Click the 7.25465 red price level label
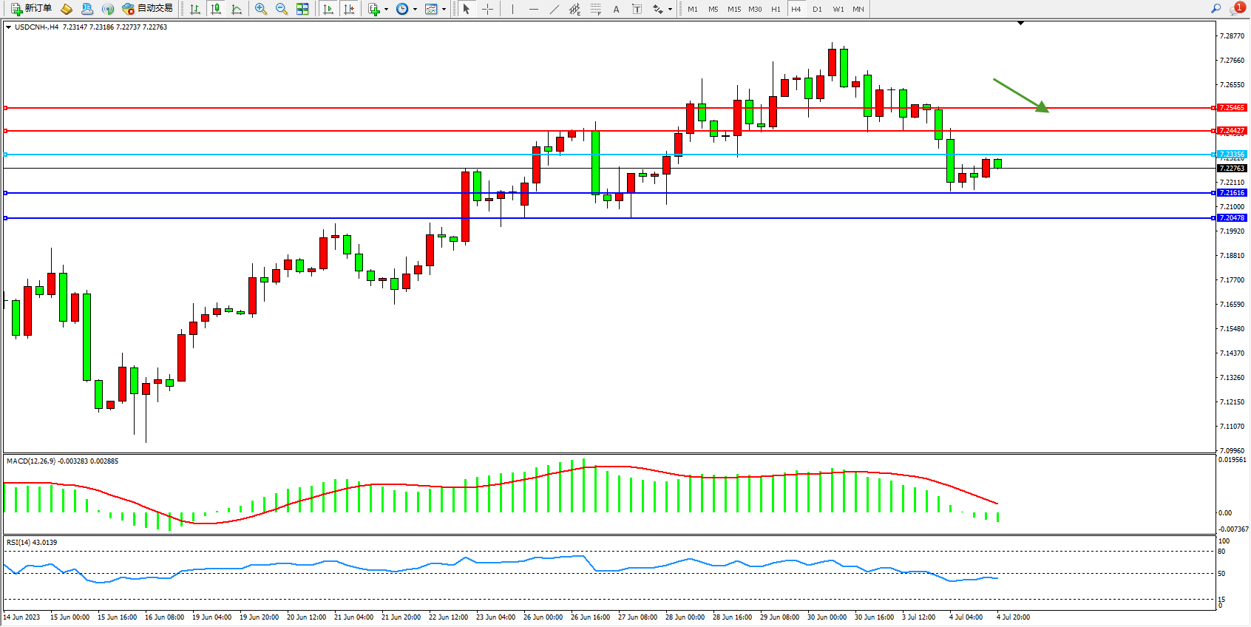Screen dimensions: 1251x627 pos(1232,108)
